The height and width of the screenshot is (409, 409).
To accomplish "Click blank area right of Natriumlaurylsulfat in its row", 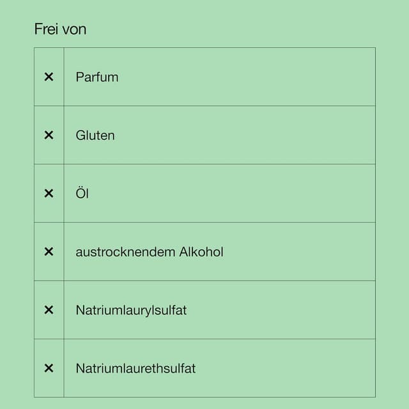I will pyautogui.click(x=288, y=310).
